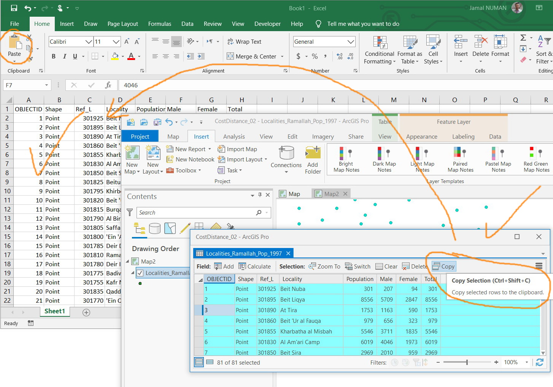Adjust the table zoom slider handle

pos(467,362)
